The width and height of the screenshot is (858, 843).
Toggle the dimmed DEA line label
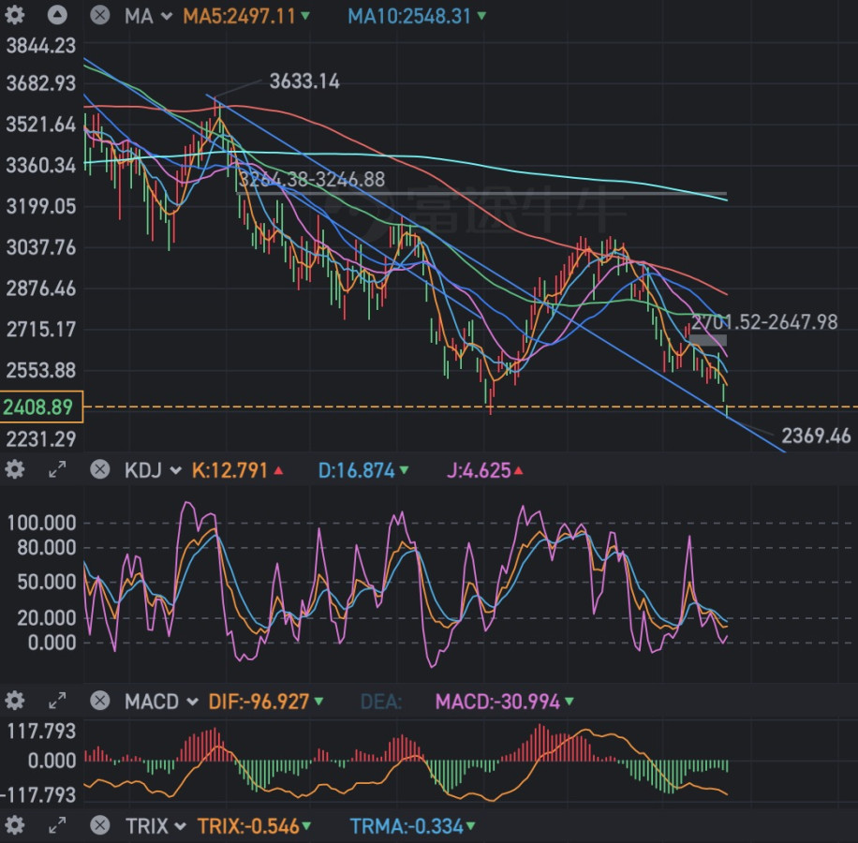pyautogui.click(x=381, y=702)
